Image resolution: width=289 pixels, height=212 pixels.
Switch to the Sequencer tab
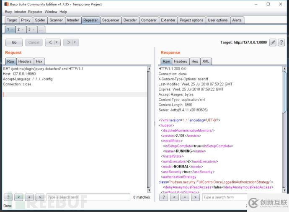coord(111,20)
